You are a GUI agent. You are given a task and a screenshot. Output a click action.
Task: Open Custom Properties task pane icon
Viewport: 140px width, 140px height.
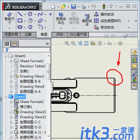(134, 86)
